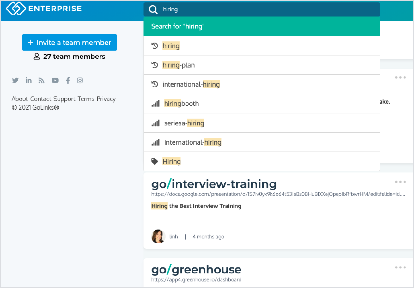Select the "Hiring" tag suggestion
414x288 pixels.
tap(262, 162)
